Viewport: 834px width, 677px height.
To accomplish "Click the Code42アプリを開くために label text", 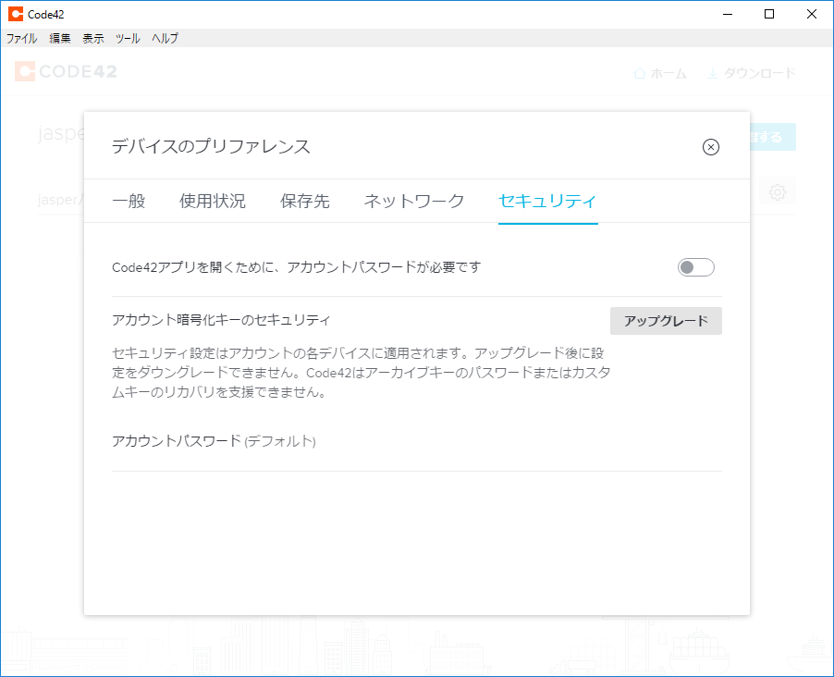I will (x=296, y=267).
